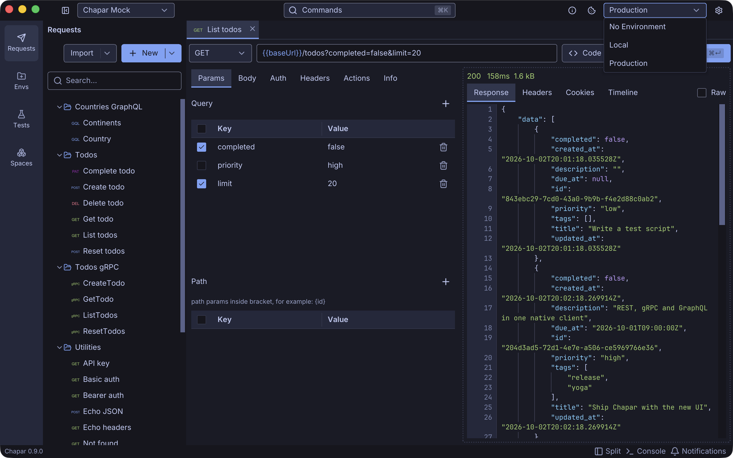Collapse the Todos gRPC folder

[x=60, y=267]
